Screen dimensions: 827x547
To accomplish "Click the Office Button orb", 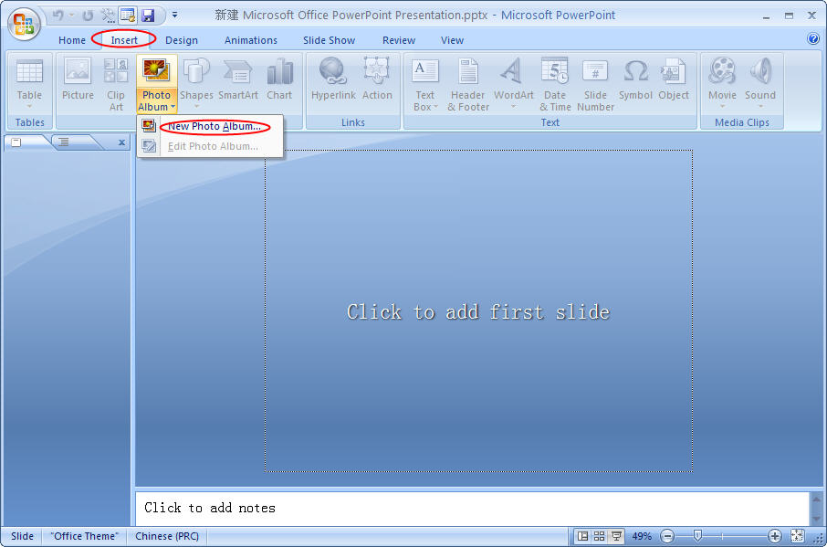I will [x=24, y=24].
